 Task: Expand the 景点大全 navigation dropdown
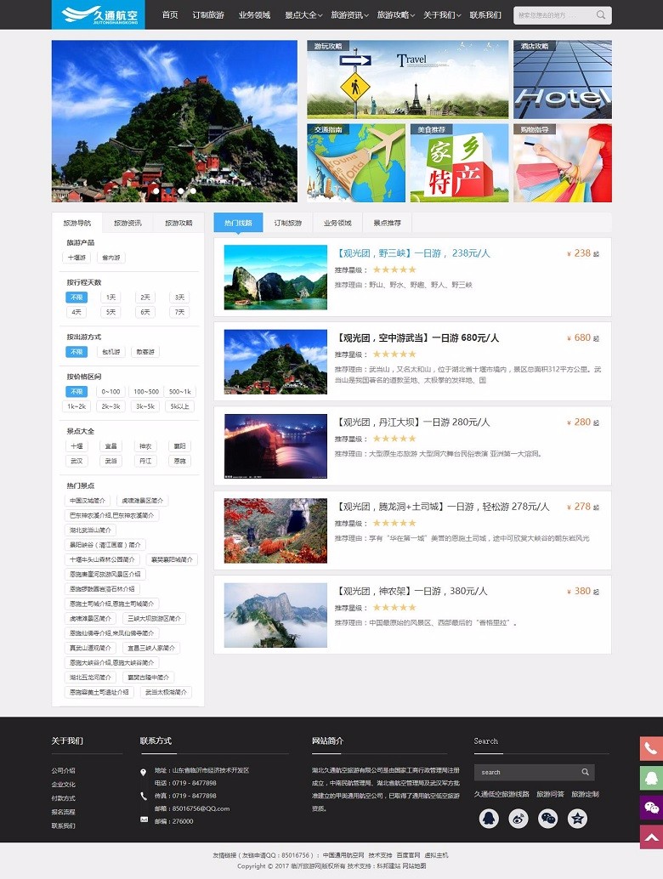(303, 15)
